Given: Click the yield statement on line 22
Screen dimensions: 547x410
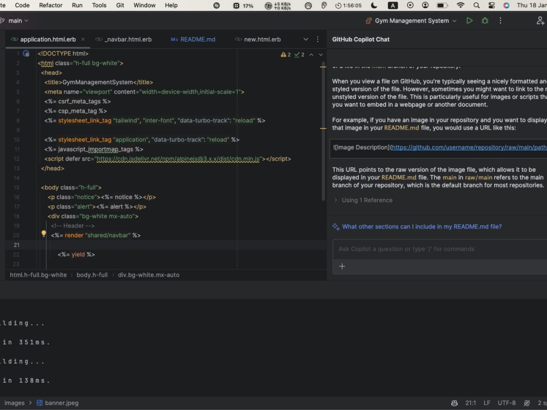Looking at the screenshot, I should point(77,255).
